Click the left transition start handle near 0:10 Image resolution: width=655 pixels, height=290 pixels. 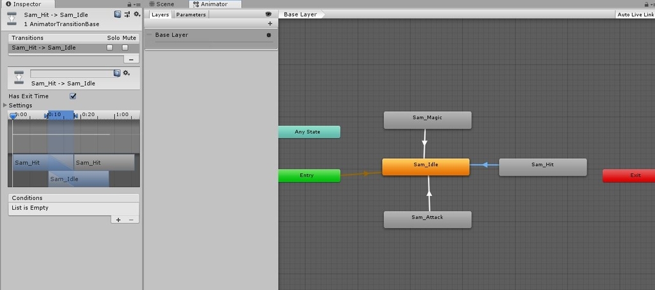coord(46,116)
